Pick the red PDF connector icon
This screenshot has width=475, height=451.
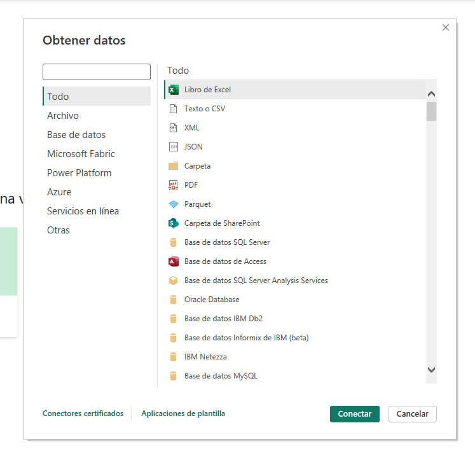(173, 185)
